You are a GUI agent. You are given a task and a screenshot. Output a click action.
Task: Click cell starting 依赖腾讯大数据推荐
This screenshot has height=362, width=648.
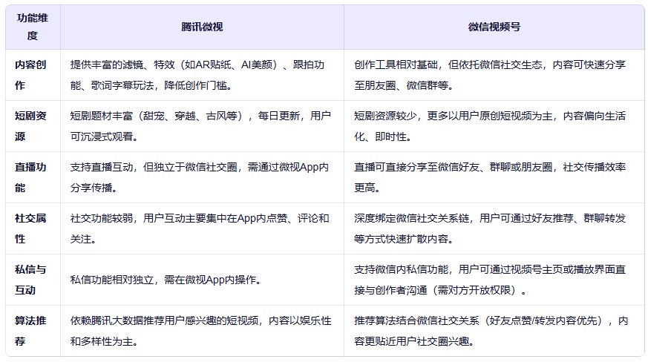click(202, 331)
